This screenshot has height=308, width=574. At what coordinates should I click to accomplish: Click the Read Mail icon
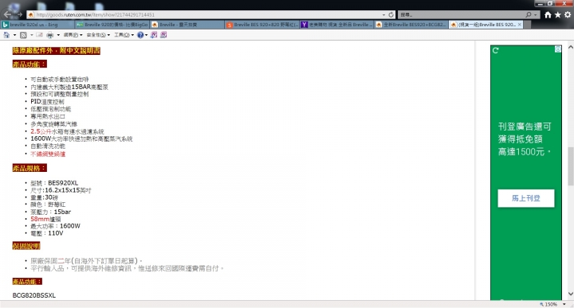point(39,35)
